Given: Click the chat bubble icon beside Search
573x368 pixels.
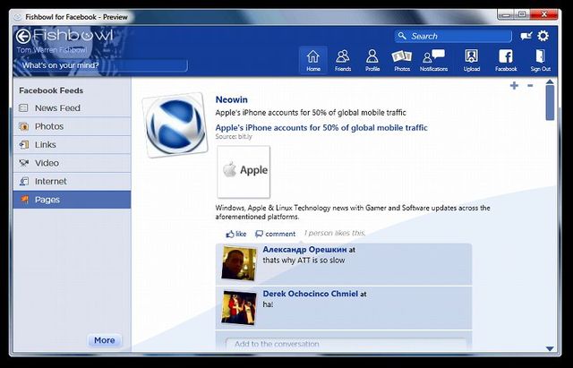Looking at the screenshot, I should coord(526,36).
